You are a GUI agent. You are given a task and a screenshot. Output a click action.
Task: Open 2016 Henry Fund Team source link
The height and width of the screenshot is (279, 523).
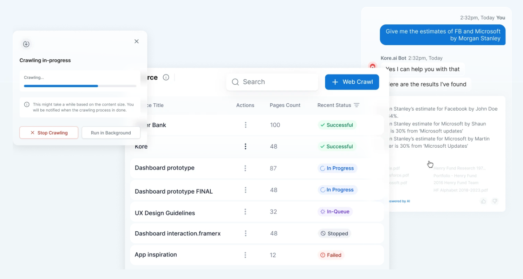click(x=456, y=183)
